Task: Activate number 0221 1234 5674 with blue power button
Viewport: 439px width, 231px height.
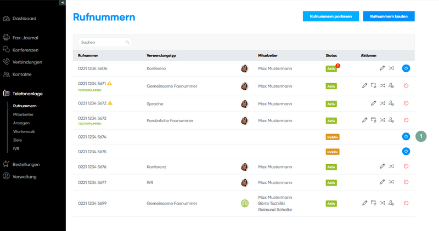Action: point(406,136)
